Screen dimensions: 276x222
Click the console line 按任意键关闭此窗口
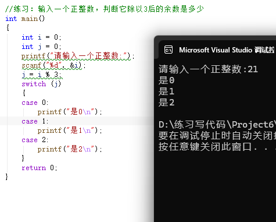pos(217,147)
